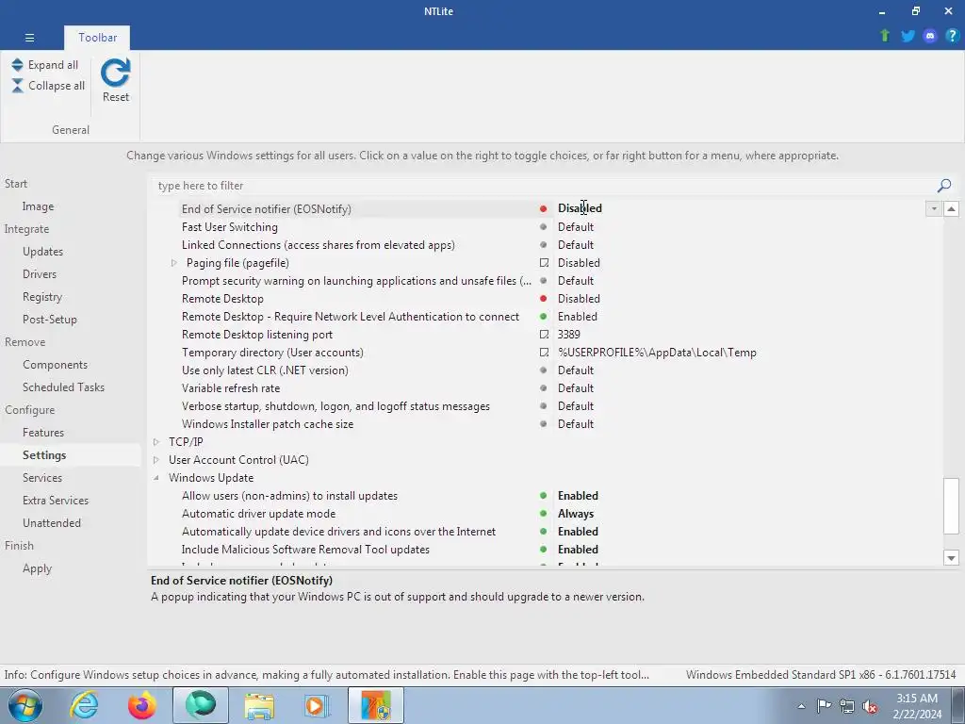The height and width of the screenshot is (724, 965).
Task: Open the teal globe browser taskbar icon
Action: pyautogui.click(x=201, y=705)
